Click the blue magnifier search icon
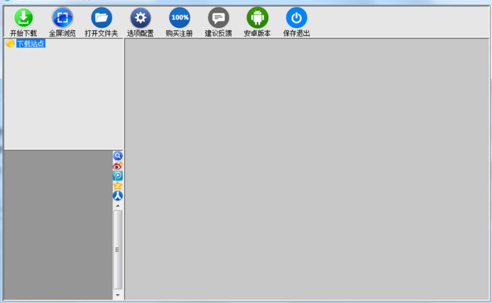 [118, 156]
